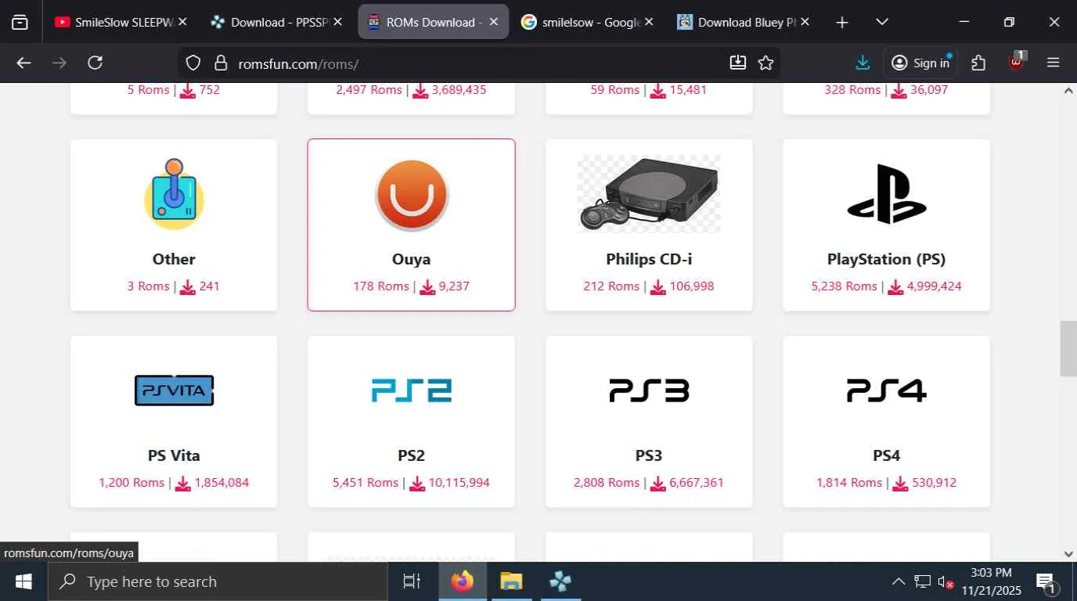1077x601 pixels.
Task: Close the ROMs Download tab
Action: 494,22
